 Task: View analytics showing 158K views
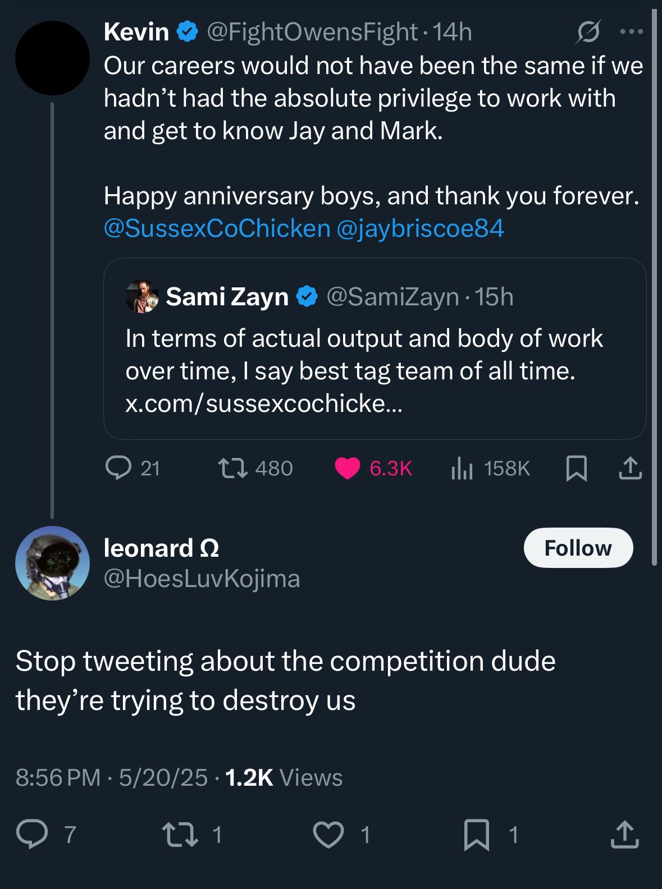(462, 468)
